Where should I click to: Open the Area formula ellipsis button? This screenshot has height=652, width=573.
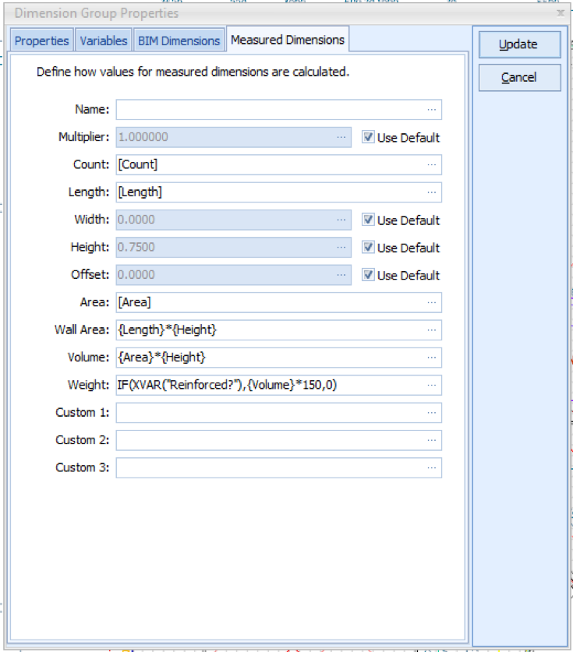click(432, 302)
